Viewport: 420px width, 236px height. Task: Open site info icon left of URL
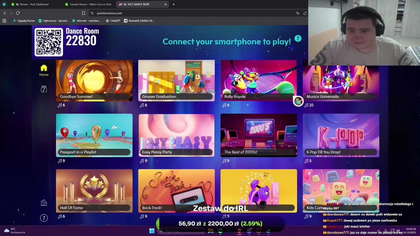tap(92, 13)
